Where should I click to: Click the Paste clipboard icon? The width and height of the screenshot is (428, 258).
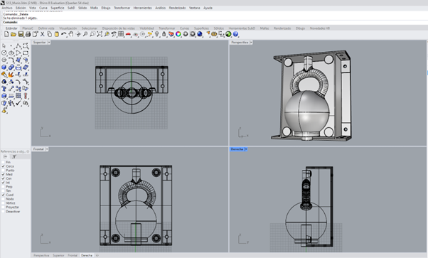(56, 34)
